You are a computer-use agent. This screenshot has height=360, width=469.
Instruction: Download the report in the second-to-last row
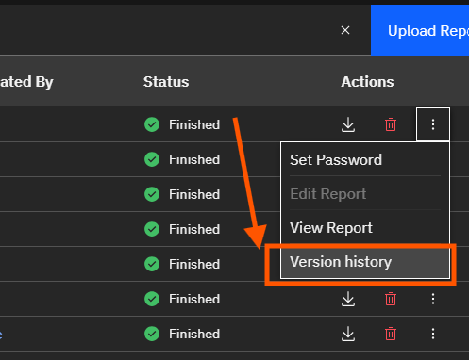(348, 299)
